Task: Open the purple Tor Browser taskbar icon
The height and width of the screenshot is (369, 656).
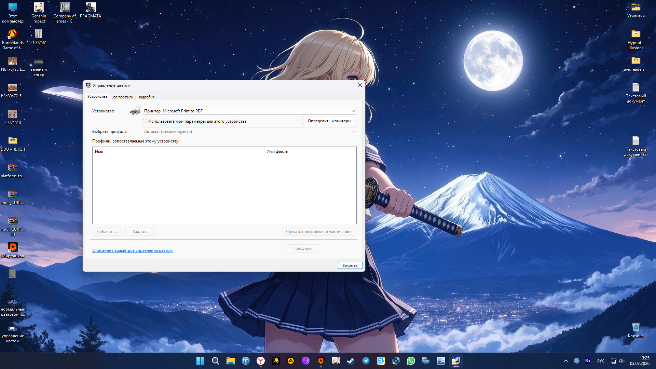Action: coord(305,361)
